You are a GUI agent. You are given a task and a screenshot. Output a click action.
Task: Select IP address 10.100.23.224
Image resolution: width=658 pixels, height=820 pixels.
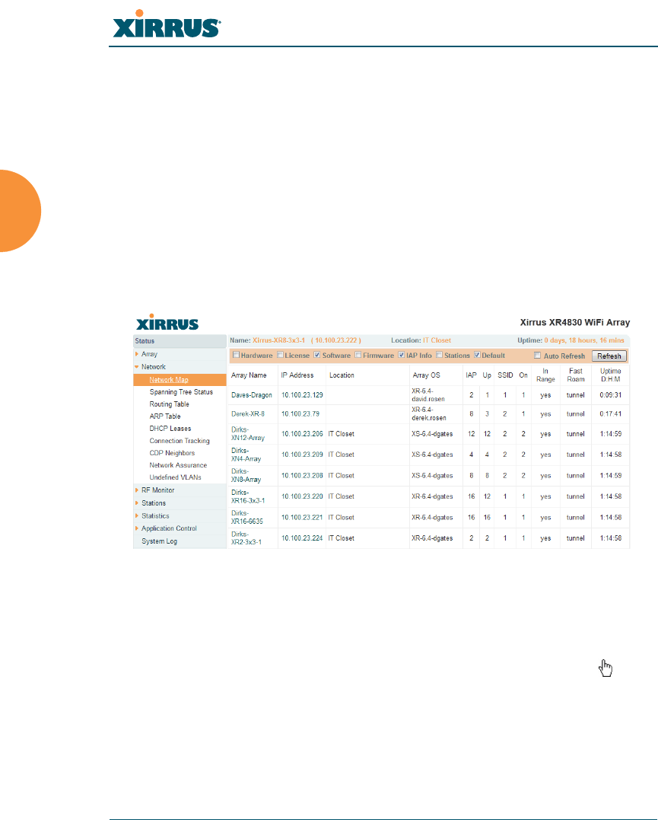click(302, 538)
